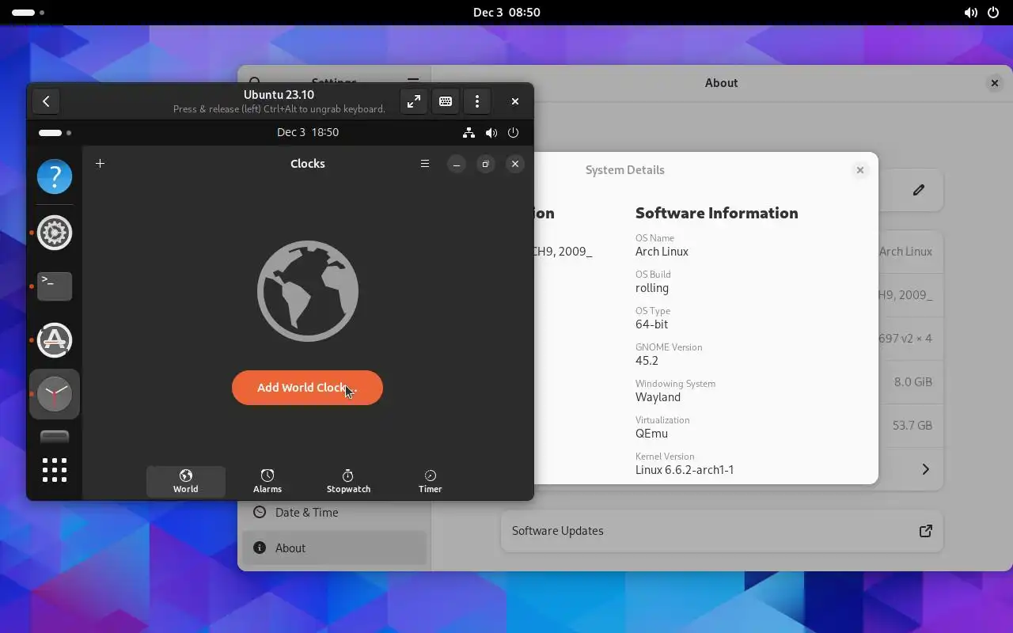1013x633 pixels.
Task: Click the 53.7 GB disk value
Action: (x=912, y=425)
